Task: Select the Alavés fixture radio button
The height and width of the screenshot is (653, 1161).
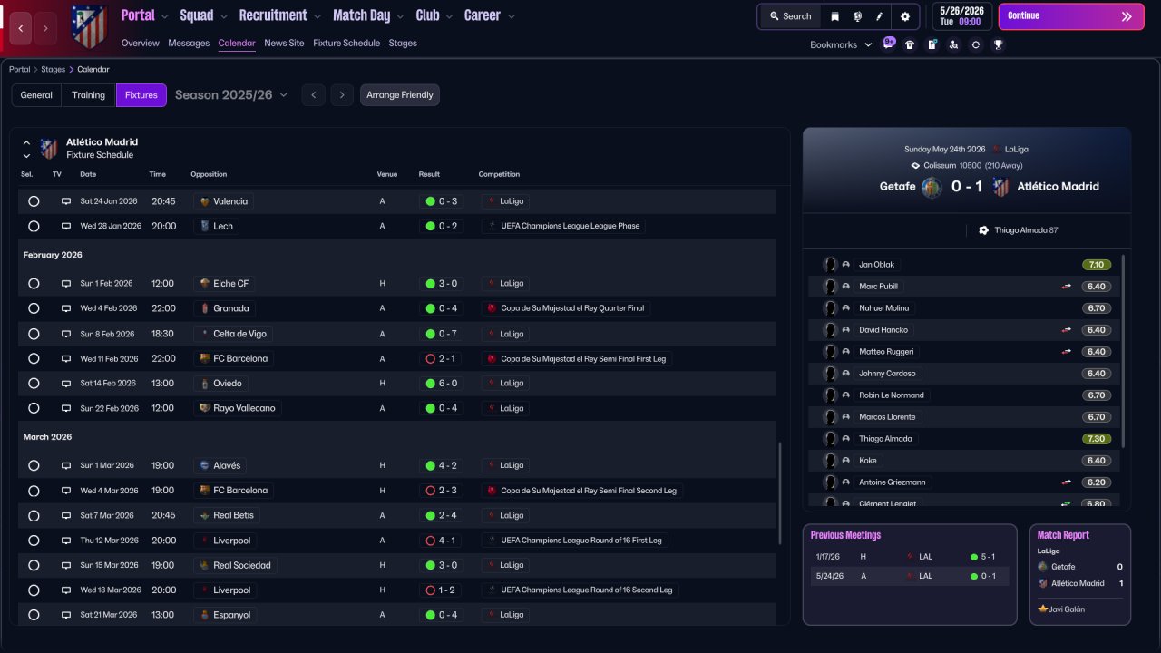Action: (x=34, y=465)
